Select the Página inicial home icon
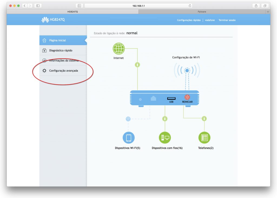 click(x=44, y=40)
